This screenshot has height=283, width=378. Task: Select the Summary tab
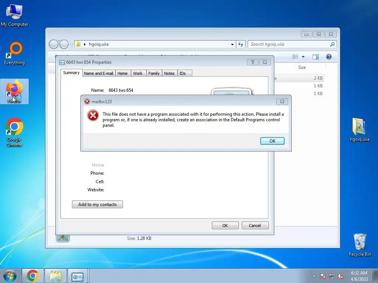point(71,73)
